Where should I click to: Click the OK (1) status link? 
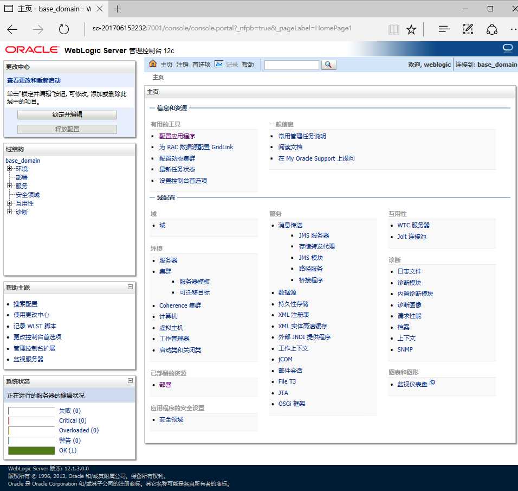pyautogui.click(x=68, y=450)
